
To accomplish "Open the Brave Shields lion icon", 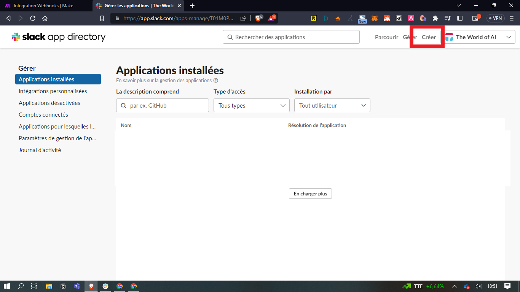I will (x=258, y=18).
